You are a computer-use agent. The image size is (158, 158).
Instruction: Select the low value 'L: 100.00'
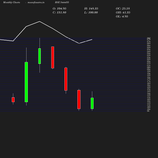pyautogui.click(x=91, y=13)
